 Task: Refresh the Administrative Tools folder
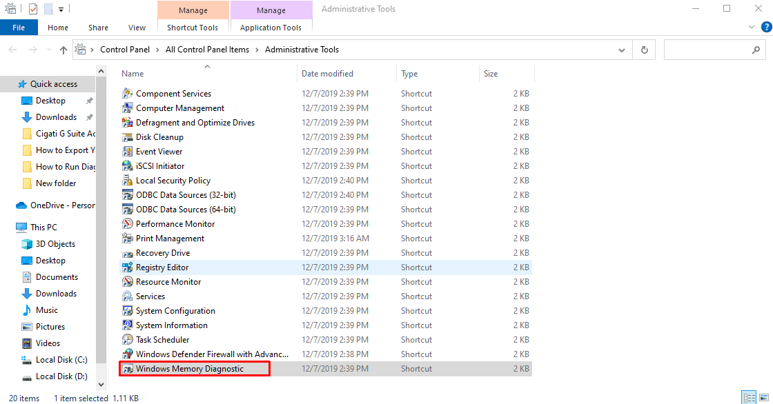click(644, 50)
